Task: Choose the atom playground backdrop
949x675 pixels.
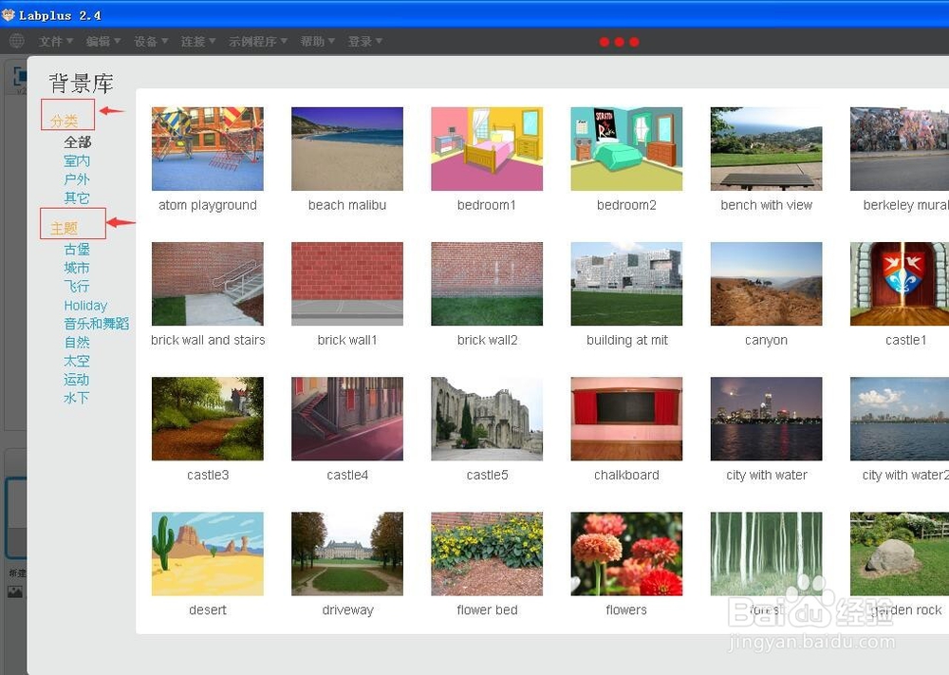Action: pyautogui.click(x=208, y=149)
